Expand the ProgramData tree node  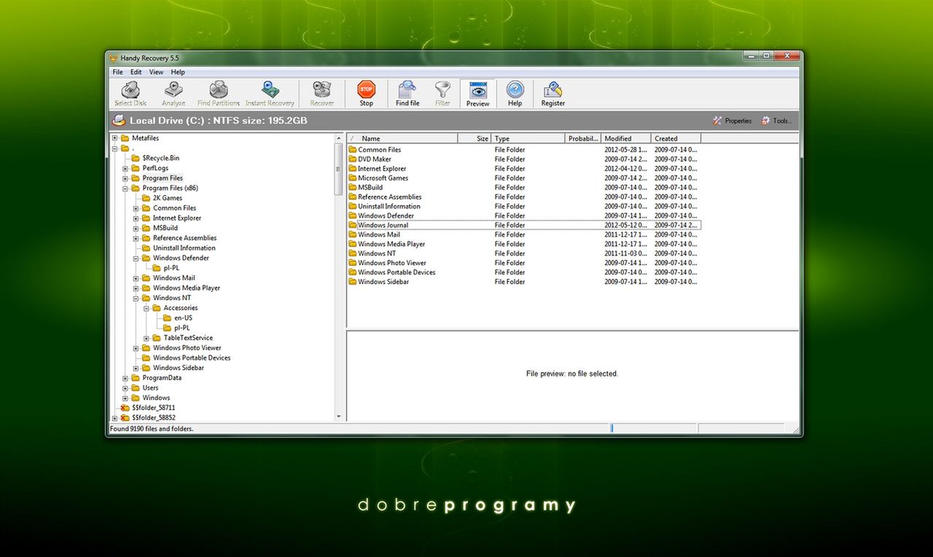tap(125, 379)
